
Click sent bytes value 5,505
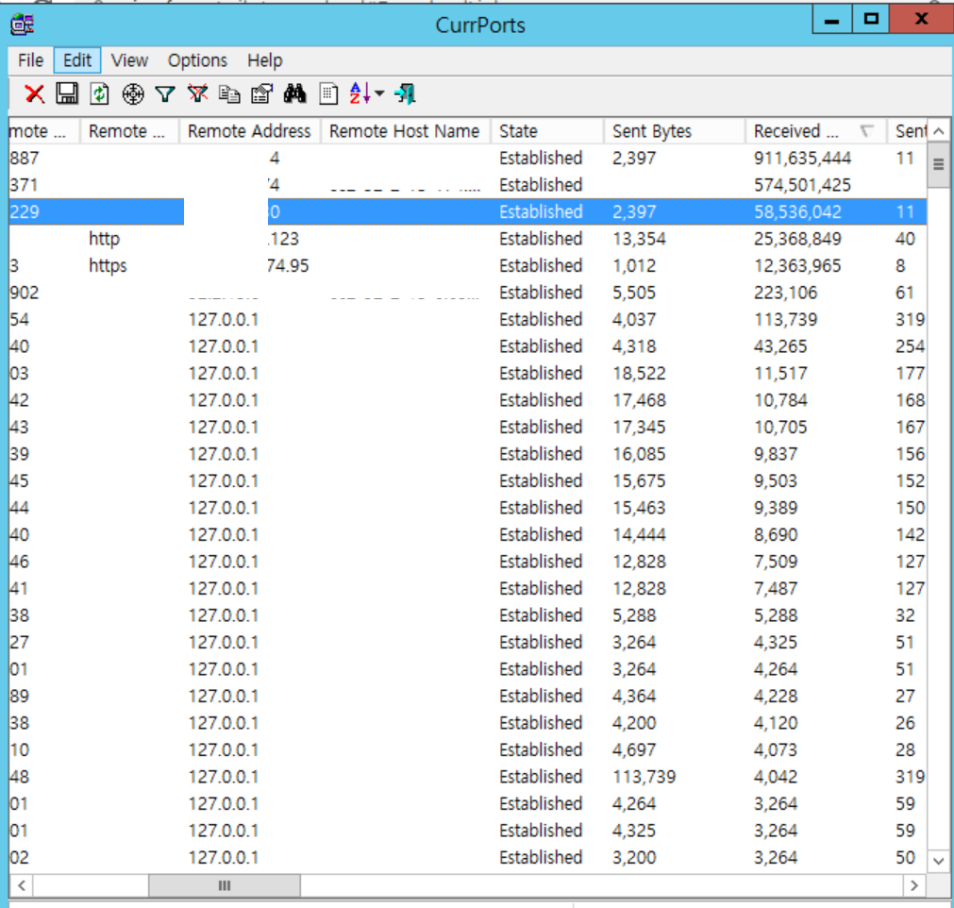click(x=634, y=293)
